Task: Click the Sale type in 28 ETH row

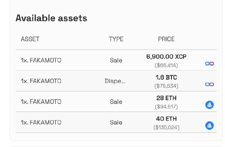Action: [116, 102]
